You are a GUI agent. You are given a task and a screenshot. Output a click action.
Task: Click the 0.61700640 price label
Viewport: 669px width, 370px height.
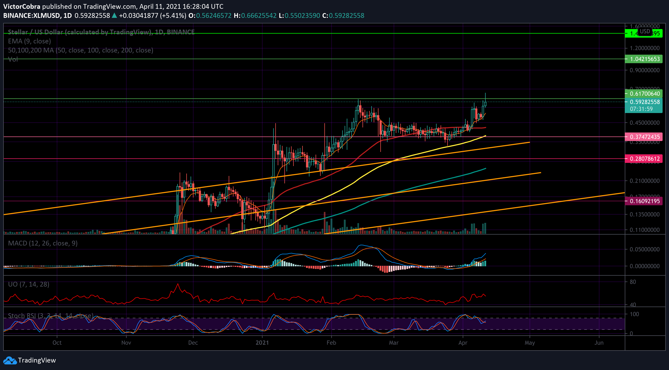[x=644, y=94]
